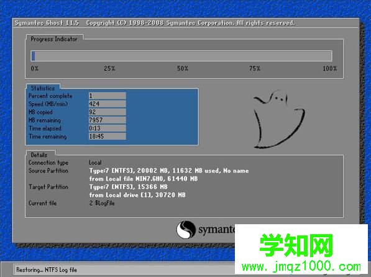371x277 pixels.
Task: Click the '2 $LogFile' current file value
Action: click(102, 203)
